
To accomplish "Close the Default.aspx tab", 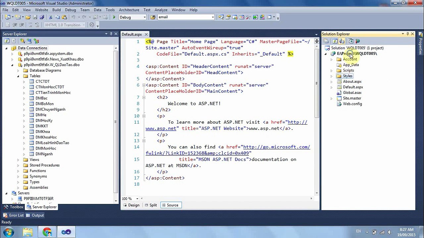I will (x=146, y=34).
